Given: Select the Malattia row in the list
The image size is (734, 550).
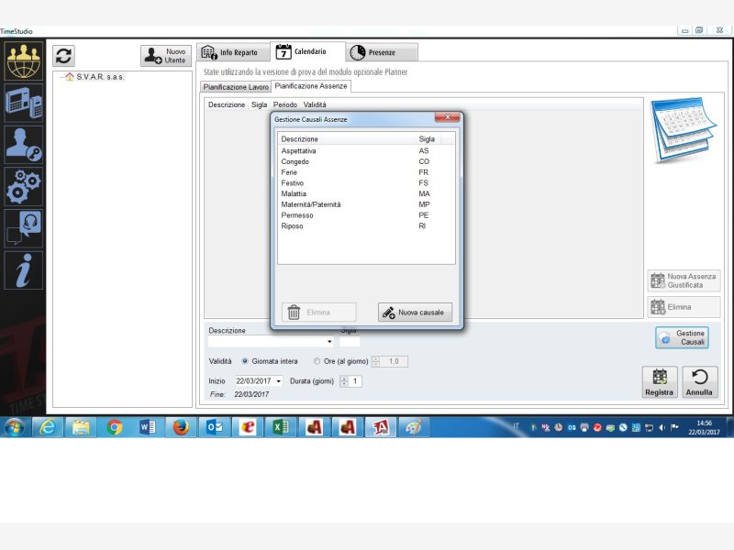Looking at the screenshot, I should pos(294,194).
